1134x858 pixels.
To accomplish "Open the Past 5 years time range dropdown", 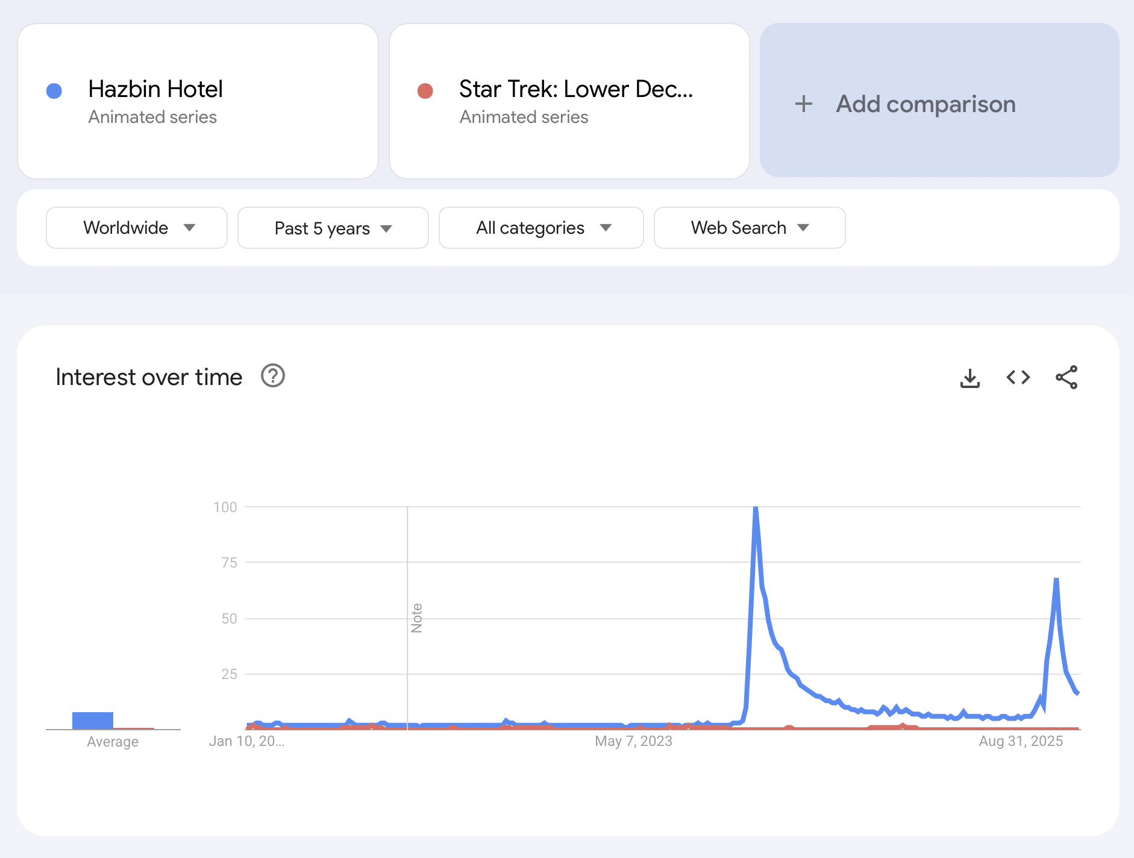I will (x=333, y=228).
